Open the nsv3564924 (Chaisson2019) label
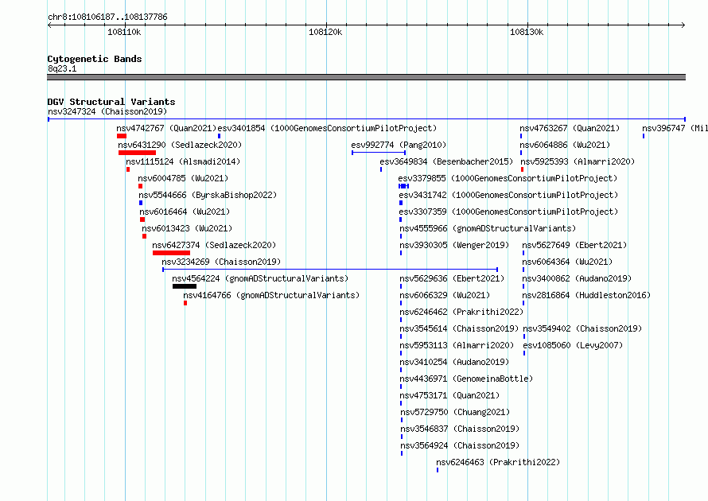The width and height of the screenshot is (708, 501). coord(460,445)
